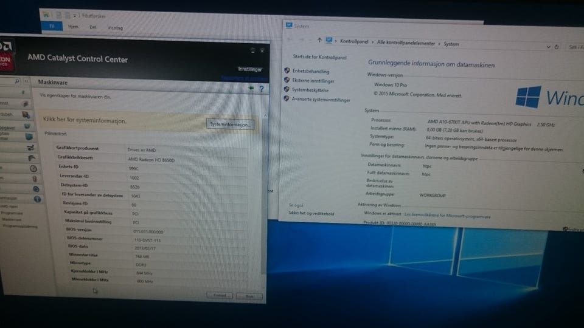Click the round clock gauge icon in Catalyst sidebar
The width and height of the screenshot is (584, 328).
pos(33,168)
